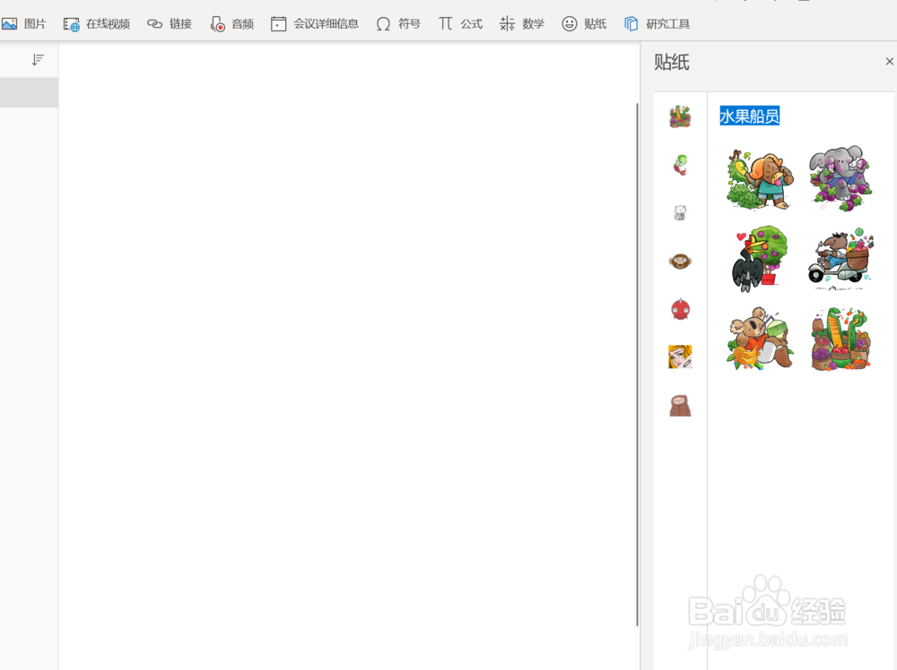Insert a picture via 图片
The width and height of the screenshot is (897, 670).
[x=24, y=24]
